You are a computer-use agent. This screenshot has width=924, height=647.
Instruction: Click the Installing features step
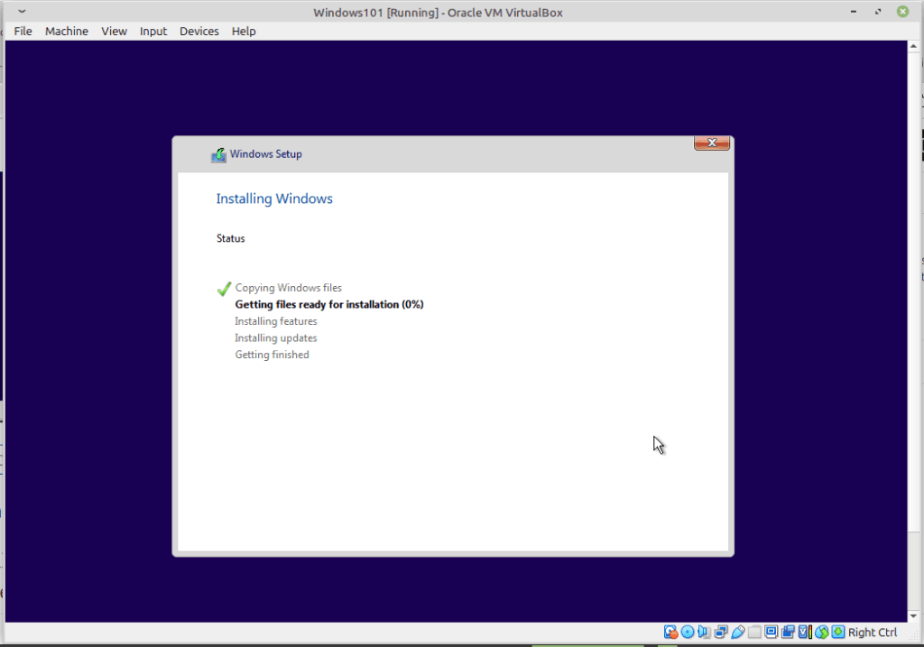(x=276, y=321)
